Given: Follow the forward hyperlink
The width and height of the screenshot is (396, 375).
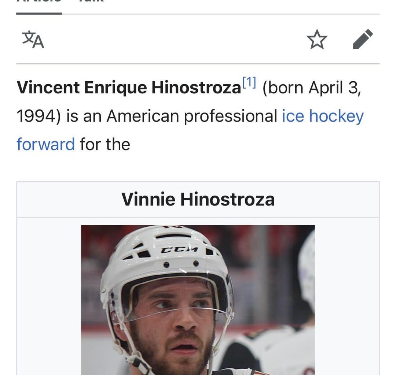Looking at the screenshot, I should click(45, 144).
